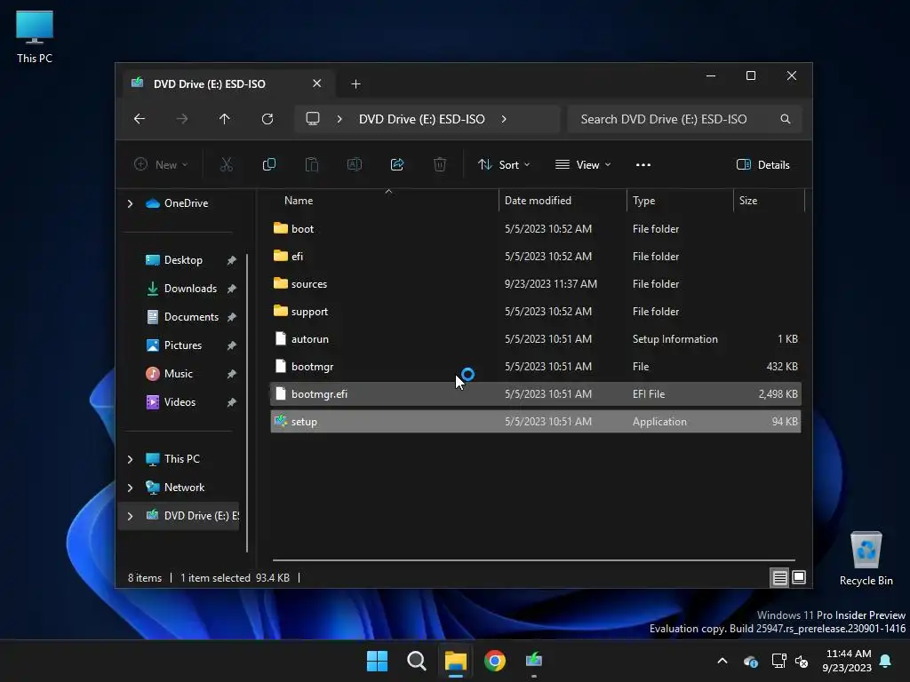The image size is (910, 682).
Task: Open the New dropdown menu
Action: (x=161, y=164)
